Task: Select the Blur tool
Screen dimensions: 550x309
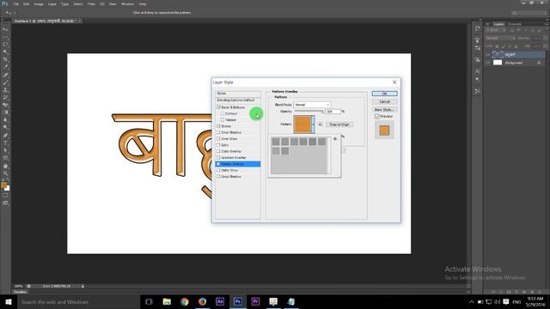Action: click(5, 120)
